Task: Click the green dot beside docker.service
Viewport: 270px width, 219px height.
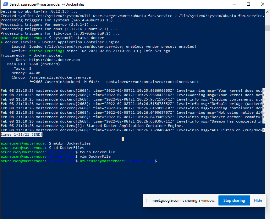Action: pos(2,42)
